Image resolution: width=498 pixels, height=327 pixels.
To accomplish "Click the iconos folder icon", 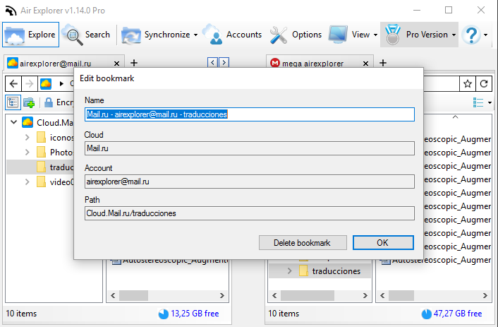I will pyautogui.click(x=41, y=138).
